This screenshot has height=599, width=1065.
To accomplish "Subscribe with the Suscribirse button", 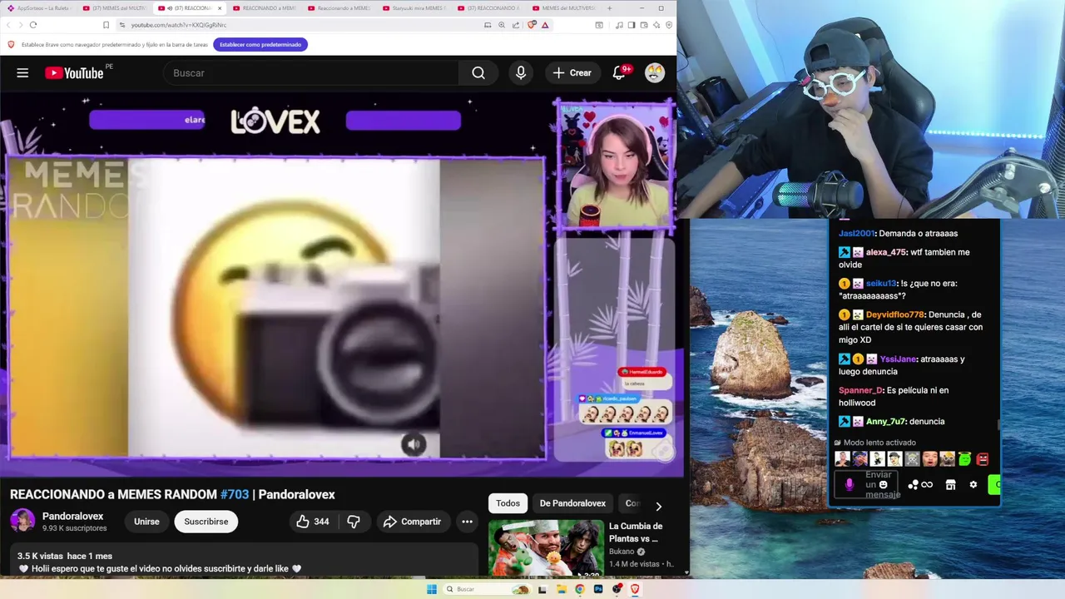I will 206,522.
